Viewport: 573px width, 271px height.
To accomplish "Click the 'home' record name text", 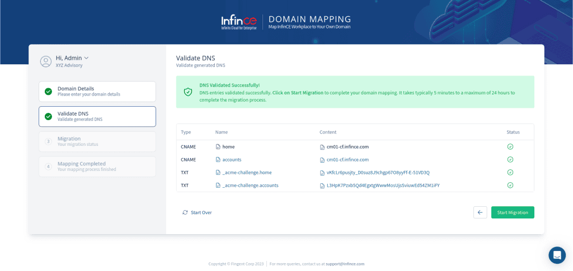I will 228,146.
